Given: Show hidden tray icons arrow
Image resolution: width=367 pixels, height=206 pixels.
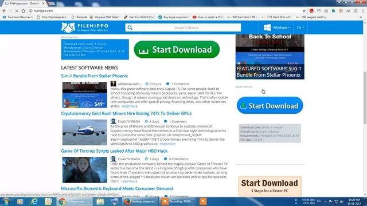Looking at the screenshot, I should [325, 201].
